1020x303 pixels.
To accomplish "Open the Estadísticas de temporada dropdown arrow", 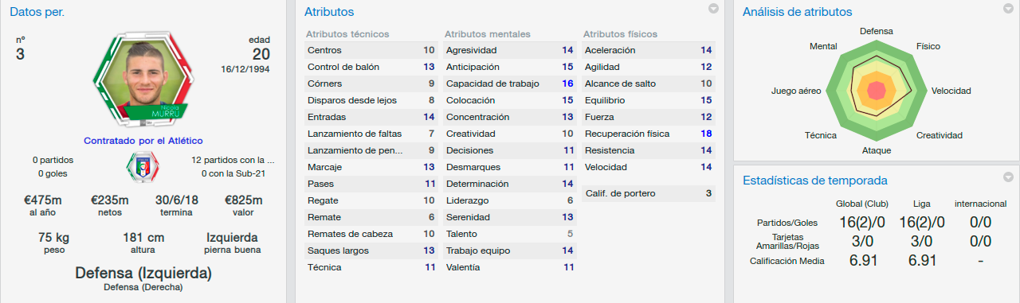I will coord(1009,177).
